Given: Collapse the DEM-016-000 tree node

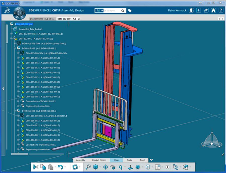Looking at the screenshot, I should (x=15, y=111).
